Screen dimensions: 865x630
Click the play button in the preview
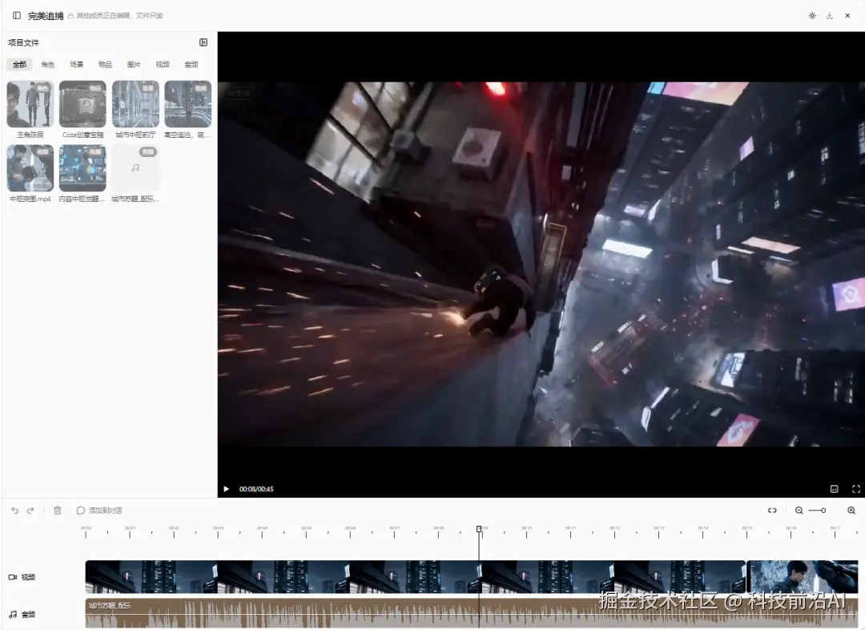[226, 489]
